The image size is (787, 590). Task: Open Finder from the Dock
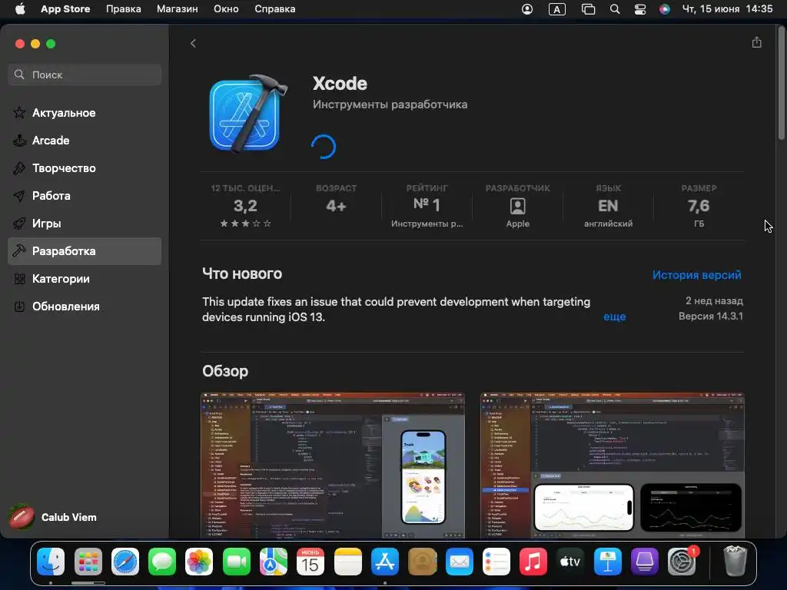pos(51,562)
